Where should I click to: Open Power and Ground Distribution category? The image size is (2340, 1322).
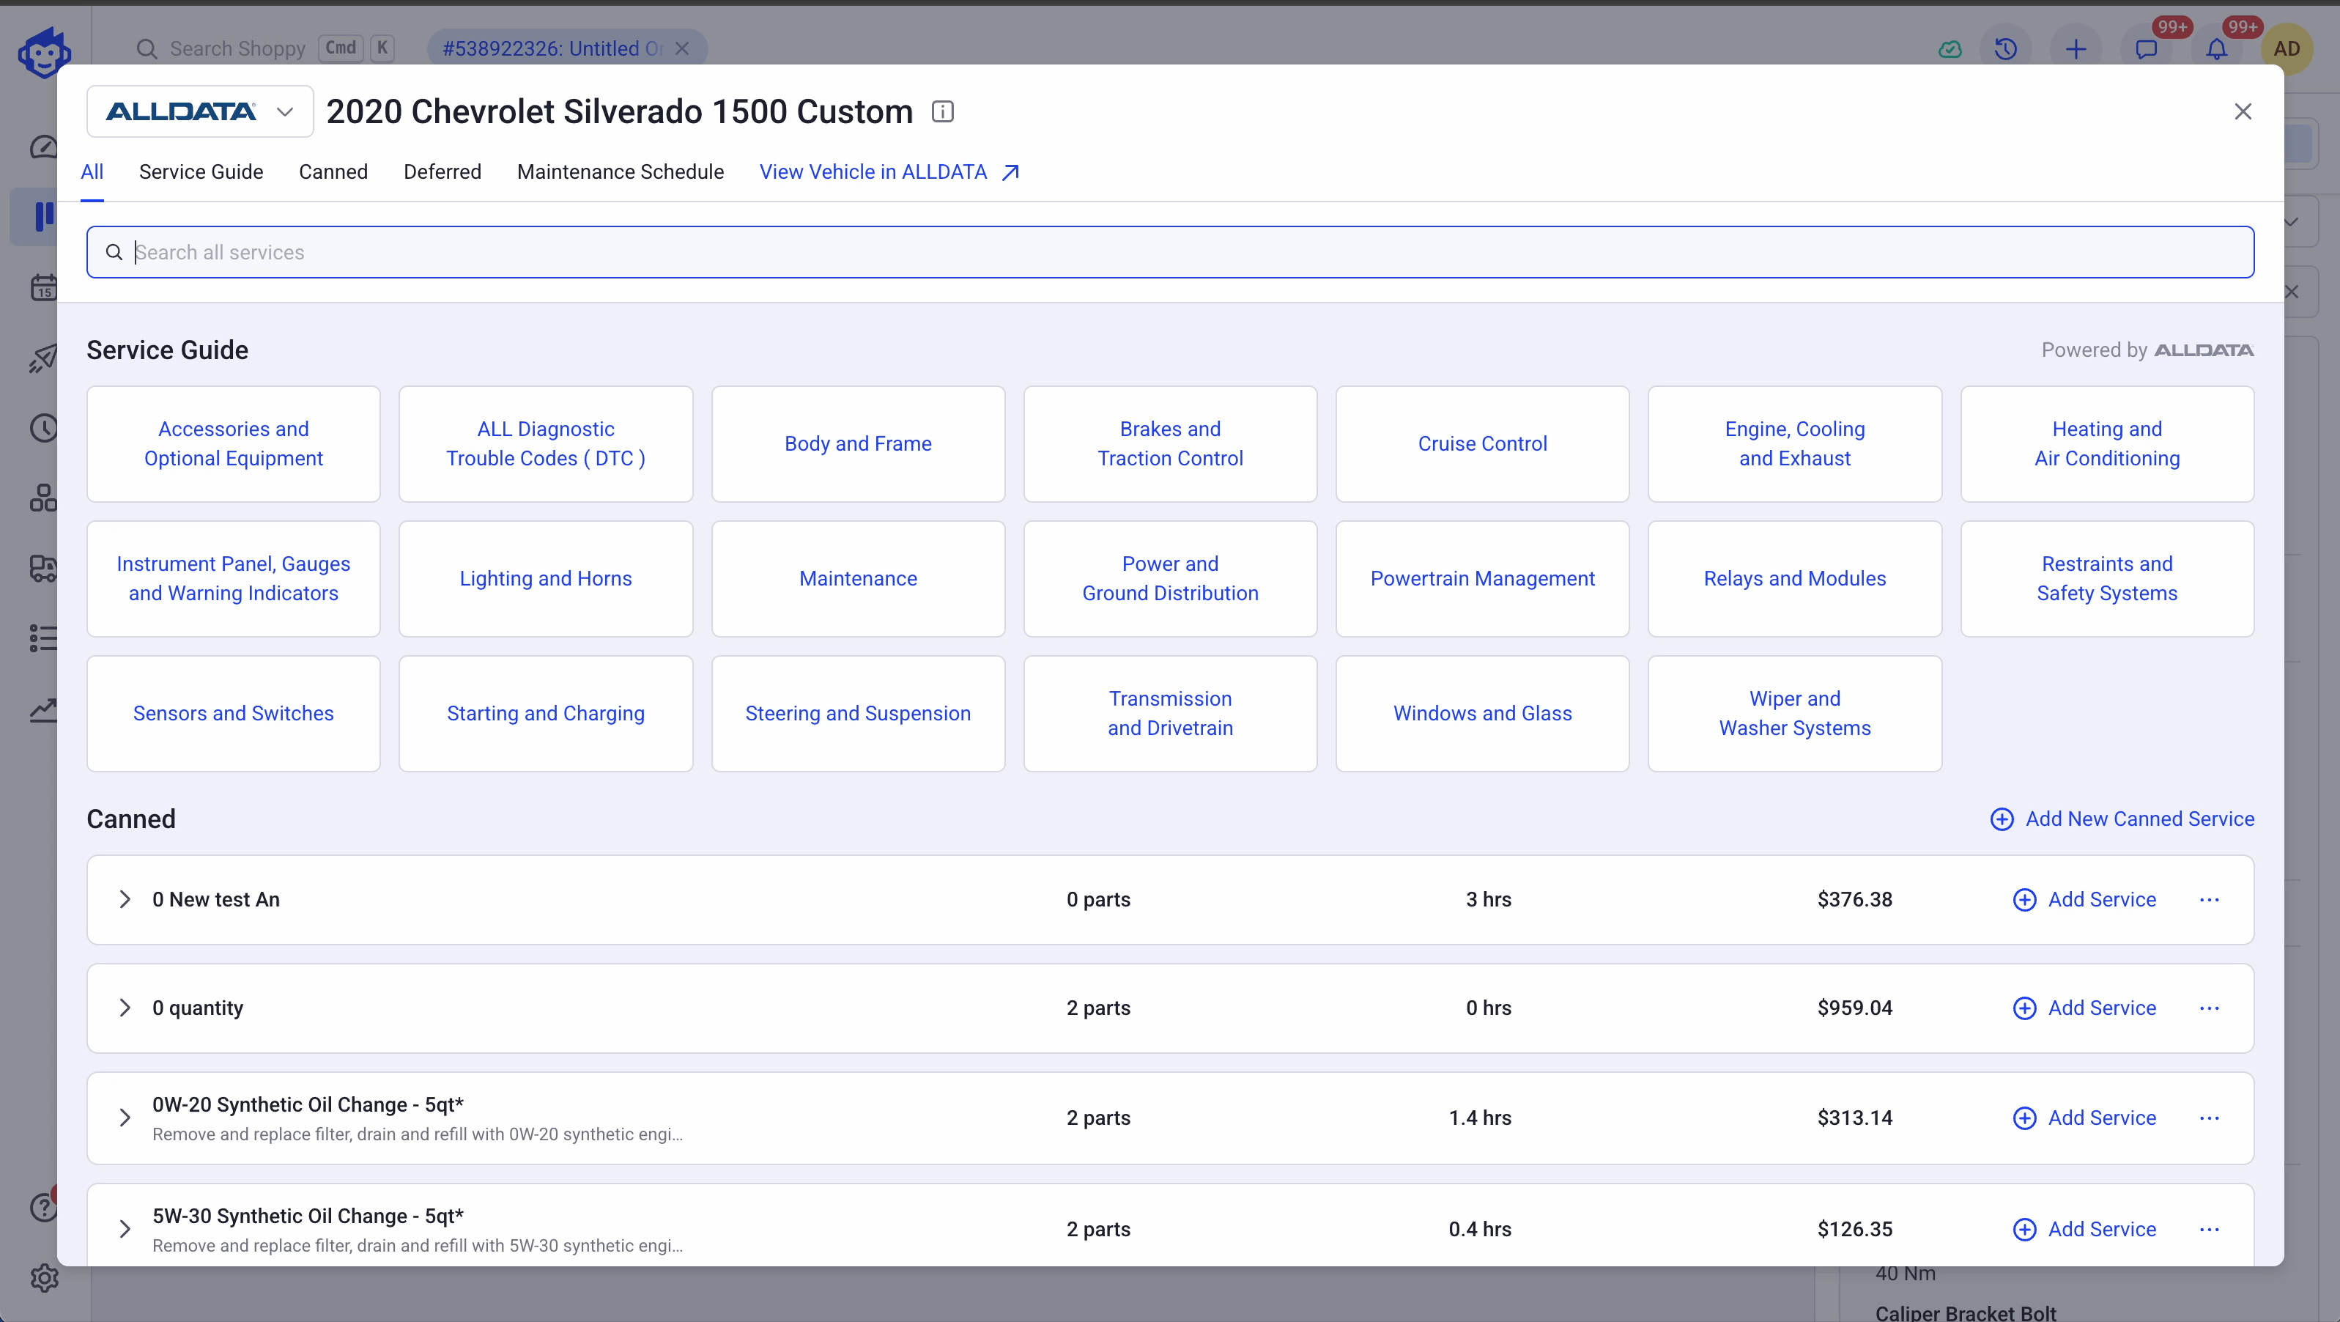1170,579
